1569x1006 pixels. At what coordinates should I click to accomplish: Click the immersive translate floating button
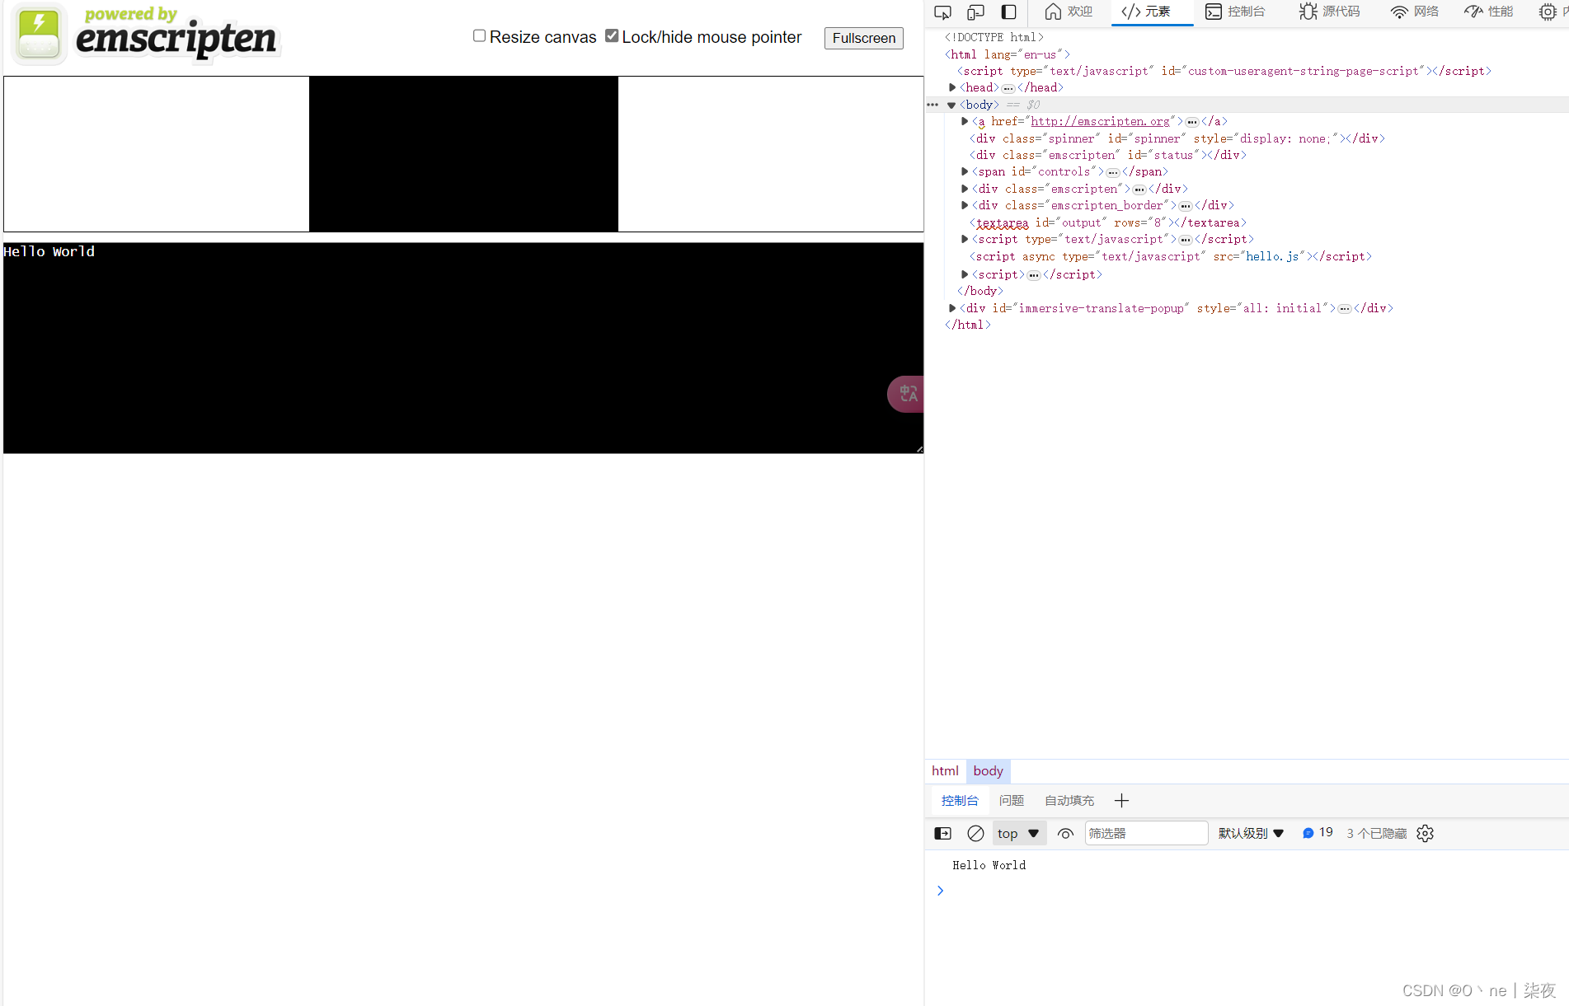[x=906, y=394]
